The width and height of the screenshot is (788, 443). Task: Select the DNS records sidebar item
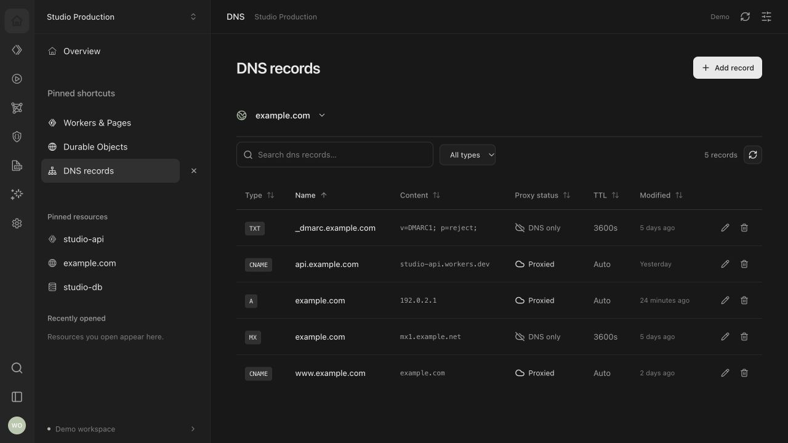point(111,171)
